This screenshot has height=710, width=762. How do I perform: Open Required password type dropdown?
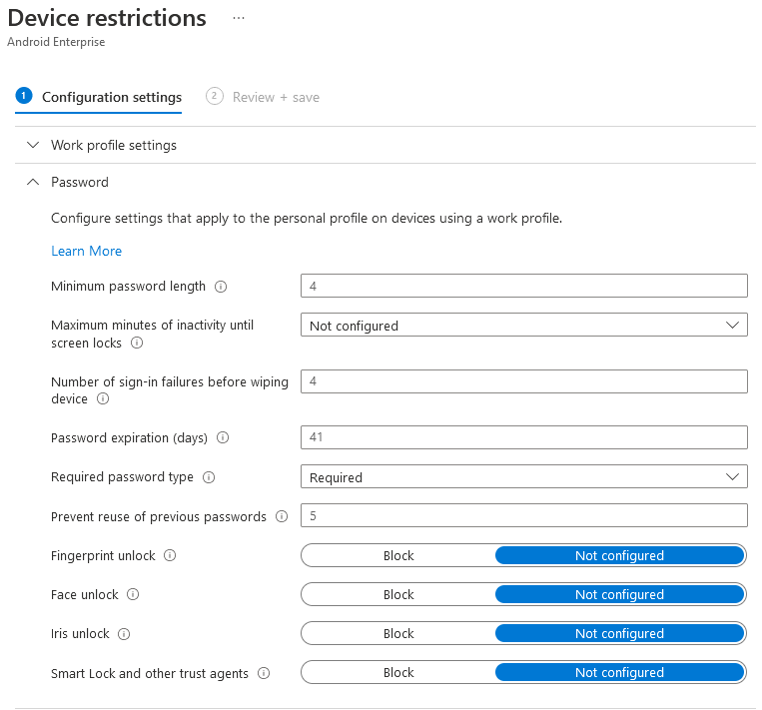(x=523, y=477)
